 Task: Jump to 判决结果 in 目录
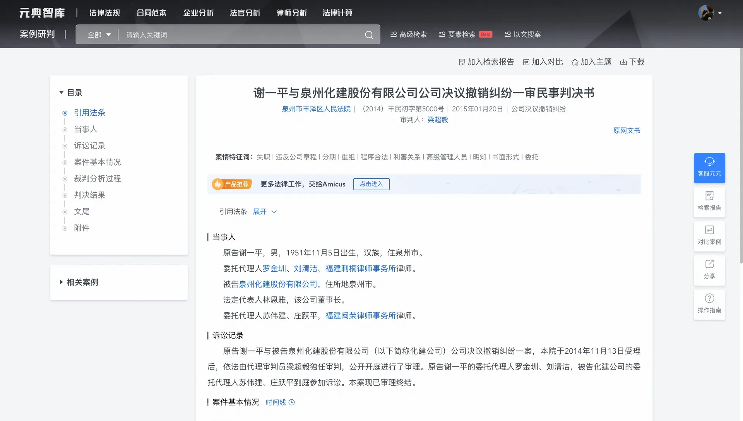point(89,195)
